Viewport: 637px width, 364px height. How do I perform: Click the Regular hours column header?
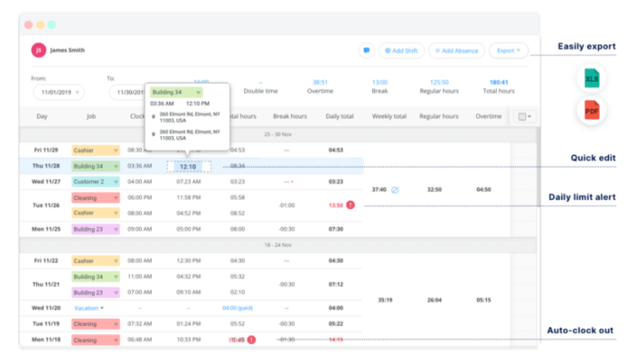pyautogui.click(x=439, y=116)
